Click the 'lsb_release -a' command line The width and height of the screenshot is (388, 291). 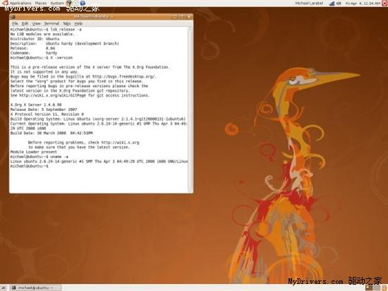tap(46, 30)
